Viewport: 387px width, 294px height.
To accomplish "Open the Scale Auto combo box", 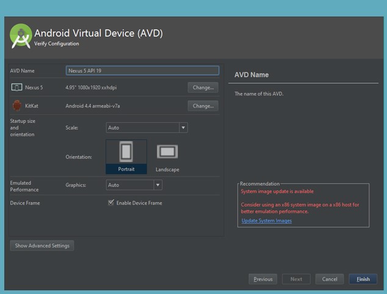I will [x=147, y=128].
